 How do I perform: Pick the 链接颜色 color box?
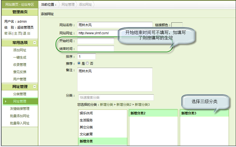(x=177, y=25)
